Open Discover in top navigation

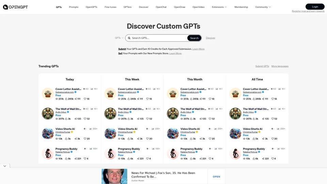click(x=143, y=7)
